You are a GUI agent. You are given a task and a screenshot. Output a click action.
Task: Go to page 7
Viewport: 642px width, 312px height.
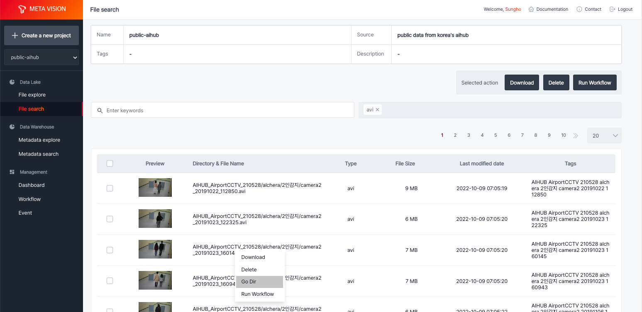(x=522, y=135)
